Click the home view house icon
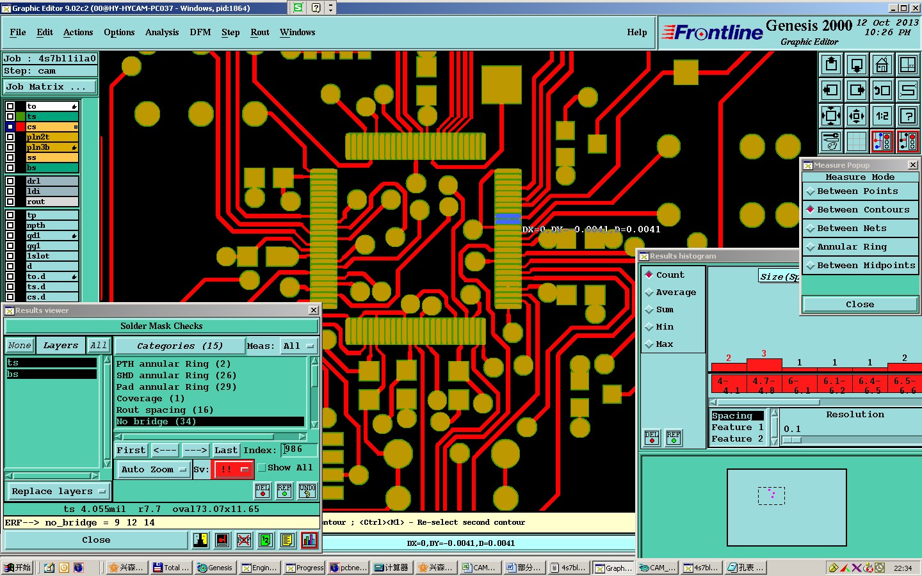The height and width of the screenshot is (576, 922). [882, 65]
